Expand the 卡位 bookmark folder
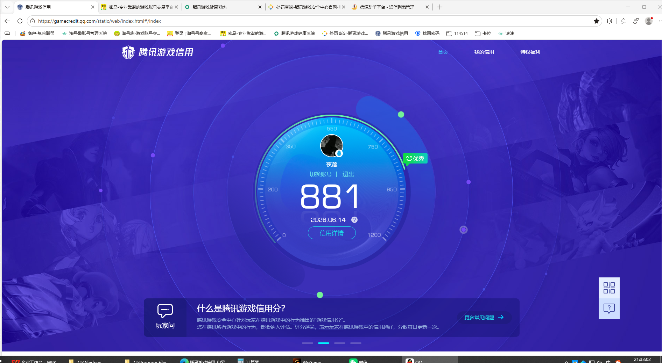This screenshot has height=363, width=662. pos(483,34)
